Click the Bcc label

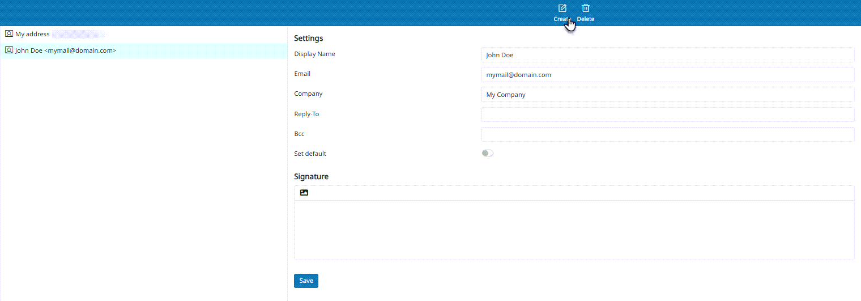pyautogui.click(x=299, y=134)
